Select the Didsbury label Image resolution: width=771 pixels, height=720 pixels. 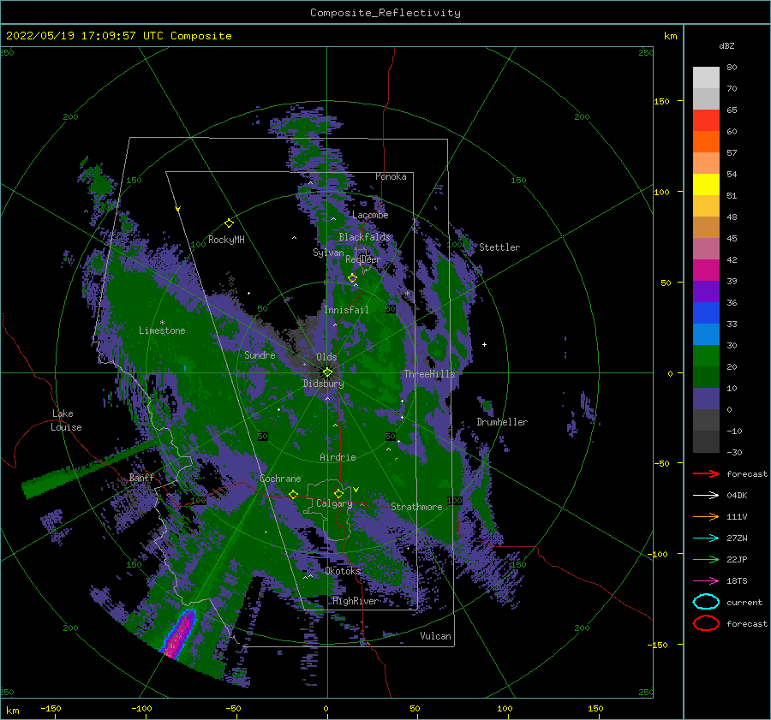323,384
